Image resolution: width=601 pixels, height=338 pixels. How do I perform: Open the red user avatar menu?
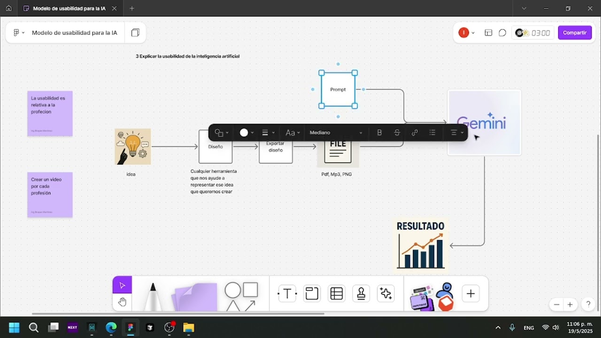click(466, 33)
